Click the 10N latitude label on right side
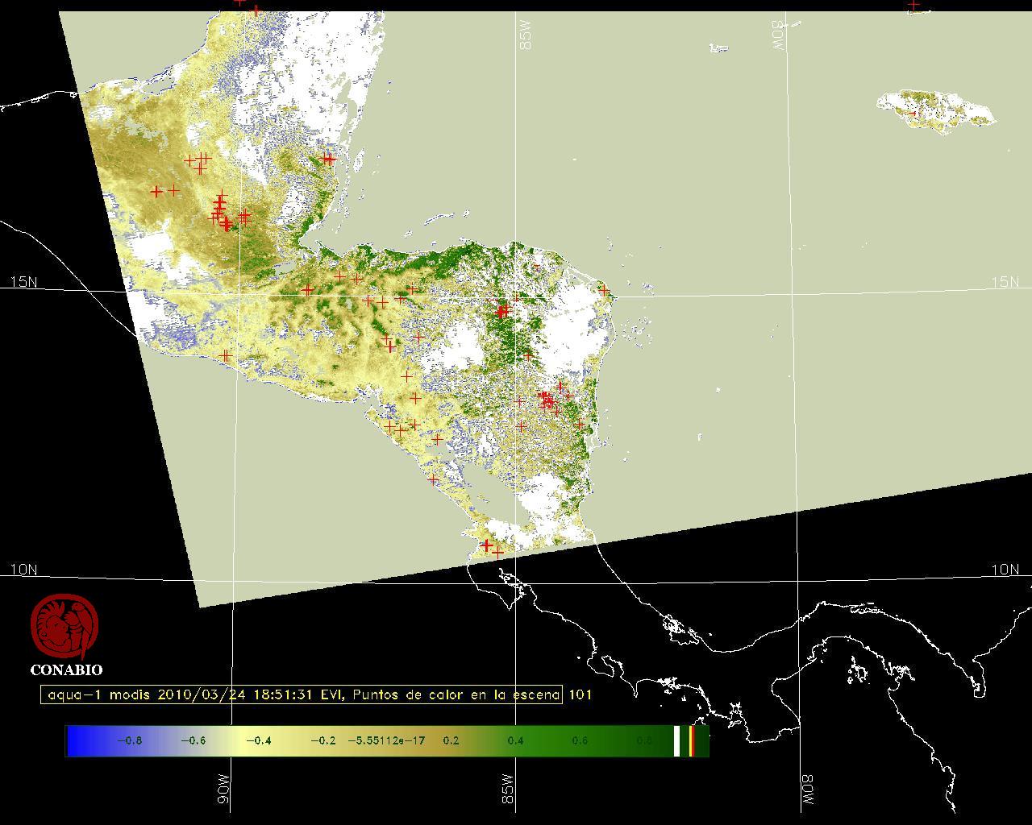The image size is (1032, 825). (1005, 570)
